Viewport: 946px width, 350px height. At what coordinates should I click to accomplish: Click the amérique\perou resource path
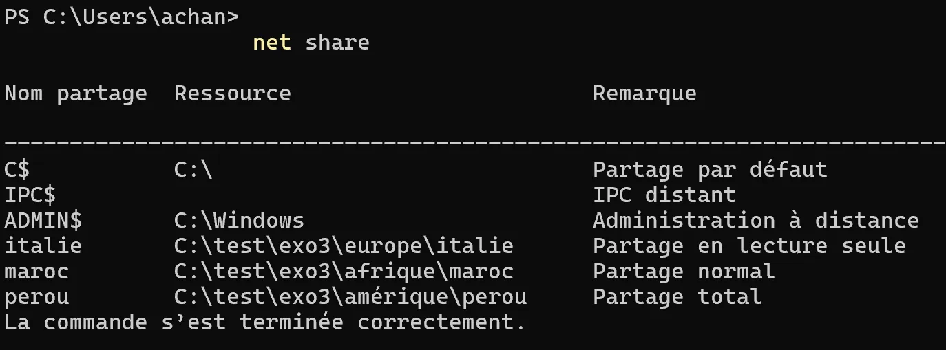point(350,296)
